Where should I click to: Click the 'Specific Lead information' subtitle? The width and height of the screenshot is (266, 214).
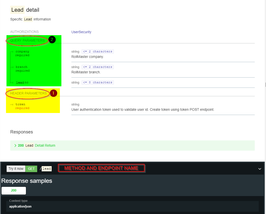pyautogui.click(x=30, y=19)
